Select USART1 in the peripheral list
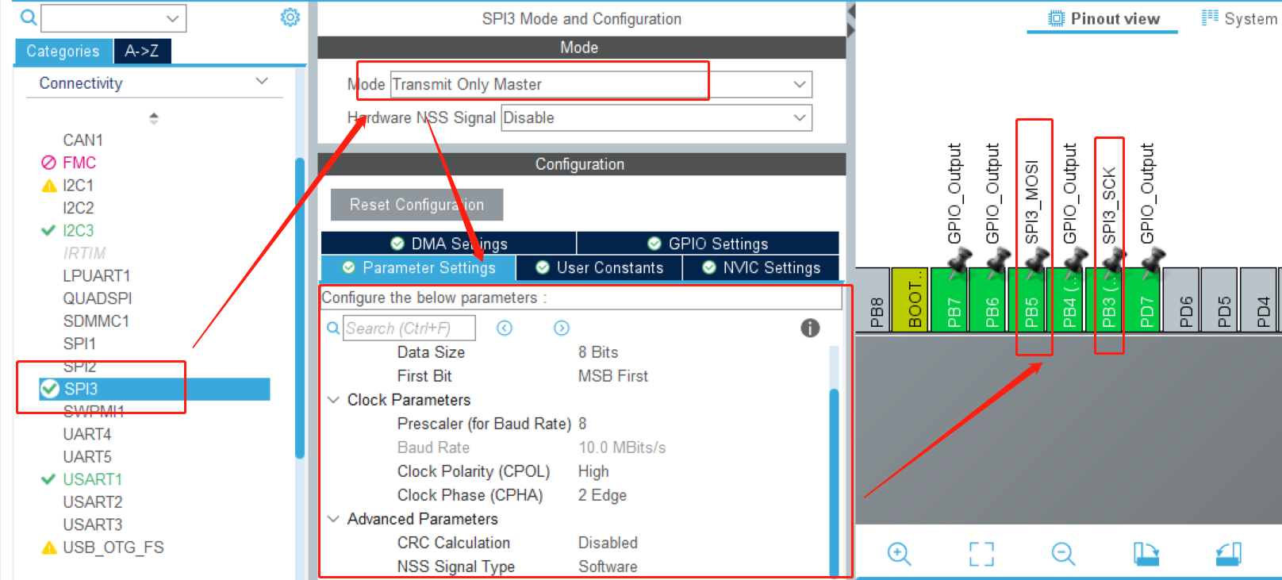The width and height of the screenshot is (1282, 580). click(x=92, y=479)
